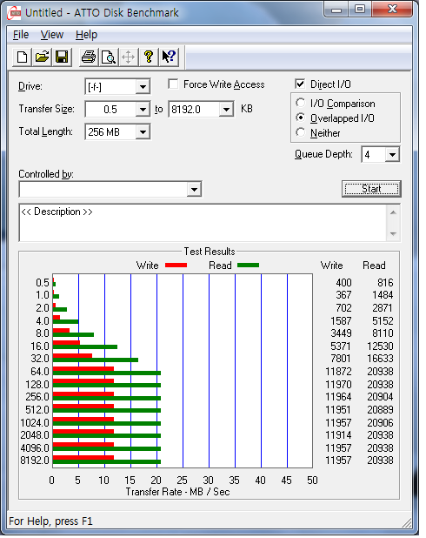The height and width of the screenshot is (538, 426).
Task: Click the read value 816
Action: pyautogui.click(x=385, y=283)
